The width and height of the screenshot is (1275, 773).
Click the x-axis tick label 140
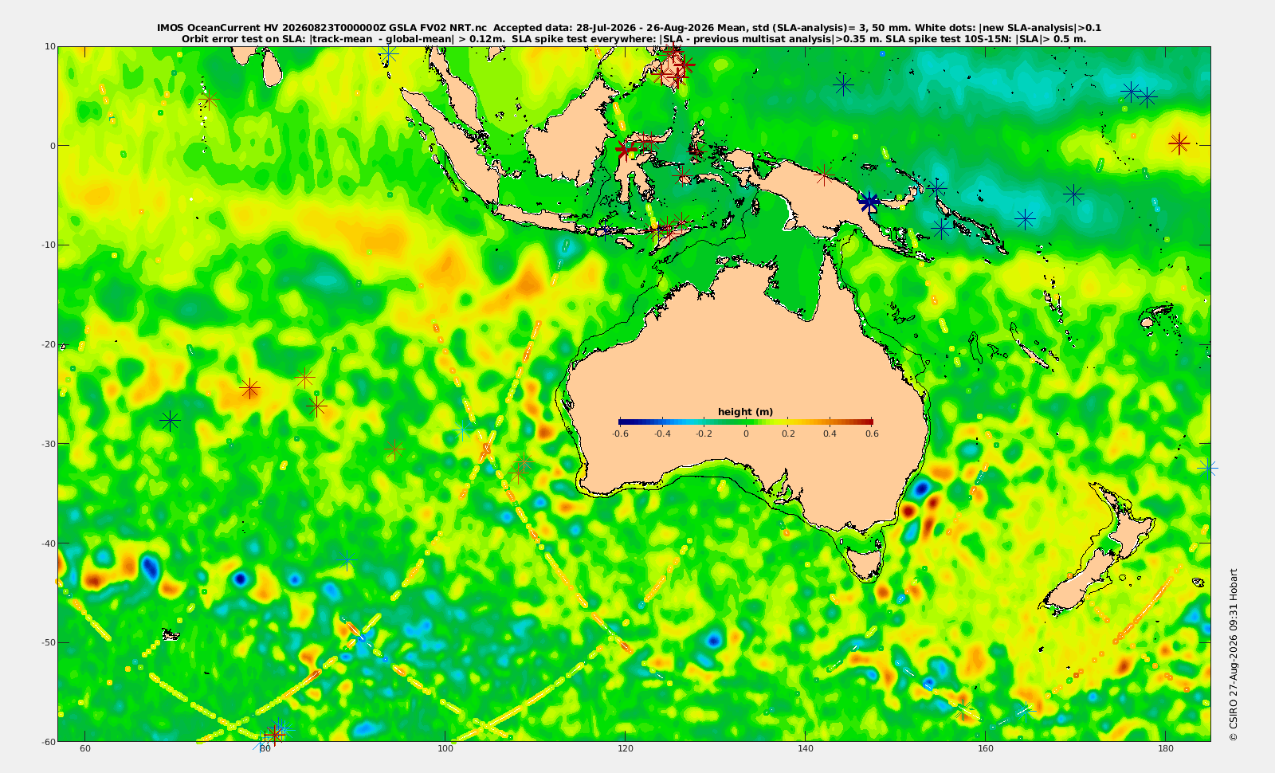[x=806, y=748]
